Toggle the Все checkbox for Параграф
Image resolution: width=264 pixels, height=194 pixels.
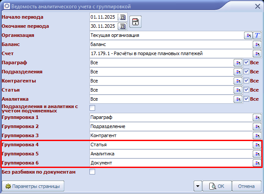point(246,62)
